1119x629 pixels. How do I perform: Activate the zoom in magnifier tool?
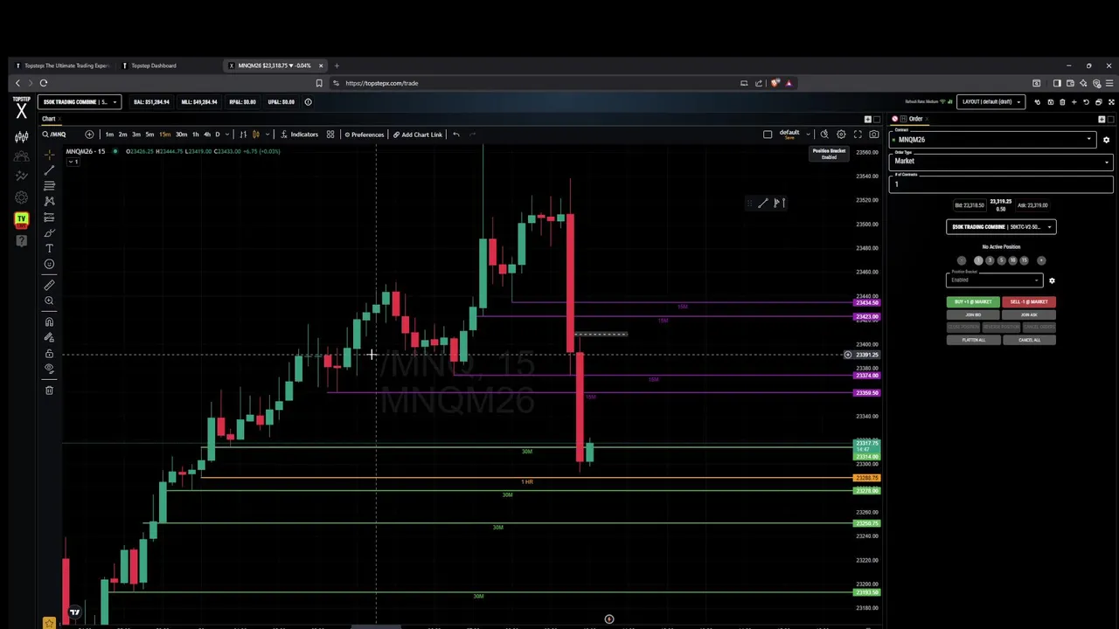click(49, 301)
